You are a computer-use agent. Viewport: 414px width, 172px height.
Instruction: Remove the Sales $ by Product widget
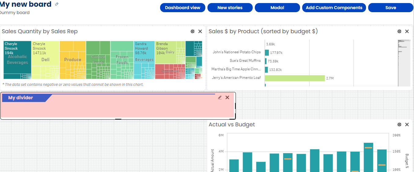click(x=407, y=31)
